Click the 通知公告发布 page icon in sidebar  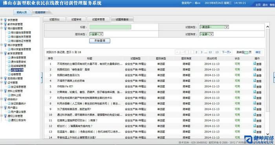coord(9,120)
